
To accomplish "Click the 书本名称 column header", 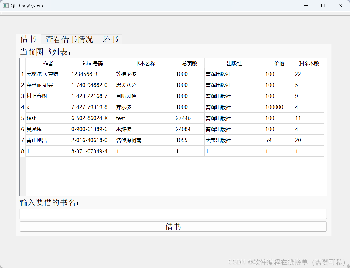I will pyautogui.click(x=145, y=64).
